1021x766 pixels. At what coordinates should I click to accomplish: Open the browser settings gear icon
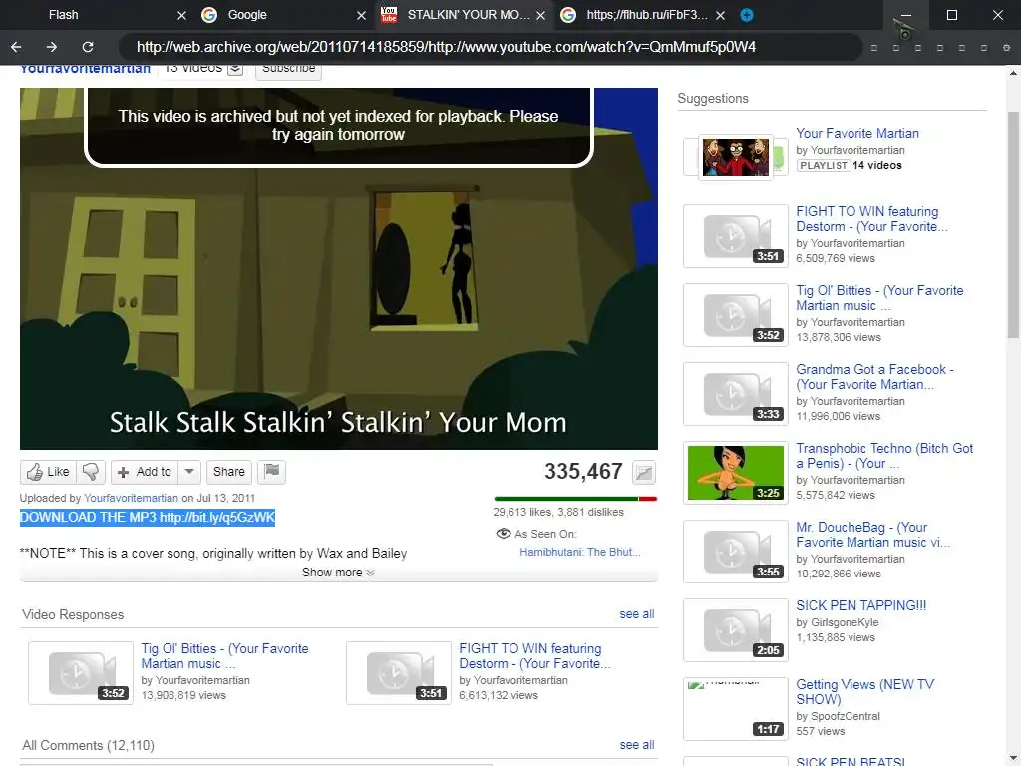[x=1007, y=48]
